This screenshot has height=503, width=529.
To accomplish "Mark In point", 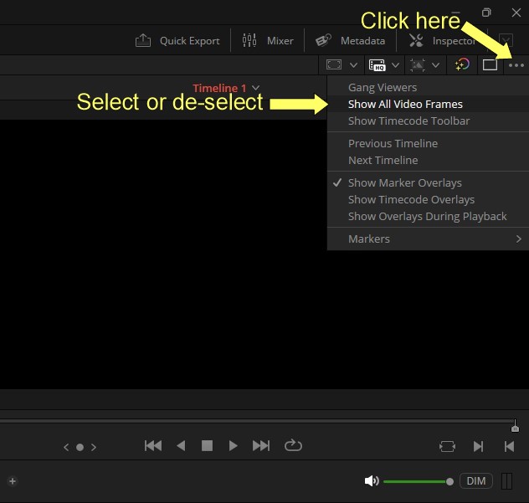I will [x=478, y=447].
